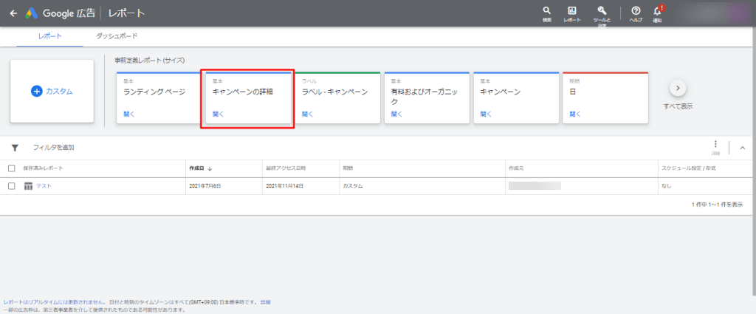Open the ラベル - キャンペーン report
Viewport: 756px width, 314px height.
tap(337, 98)
